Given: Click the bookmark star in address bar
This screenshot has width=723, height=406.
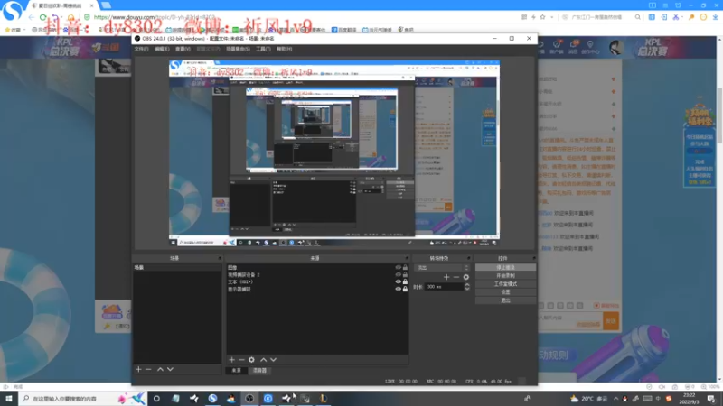Looking at the screenshot, I should (x=543, y=17).
